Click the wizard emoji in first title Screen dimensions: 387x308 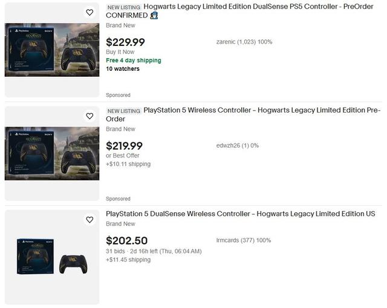[x=154, y=16]
